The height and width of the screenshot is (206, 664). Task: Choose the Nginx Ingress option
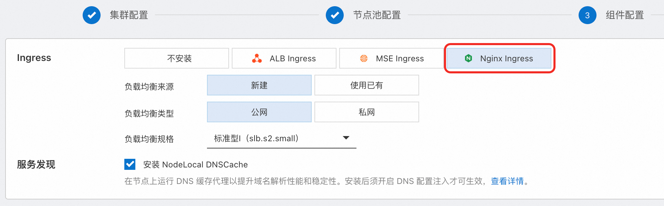tap(499, 58)
